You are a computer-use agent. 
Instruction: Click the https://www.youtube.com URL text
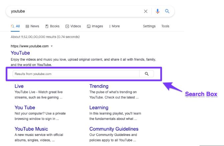tap(30, 46)
